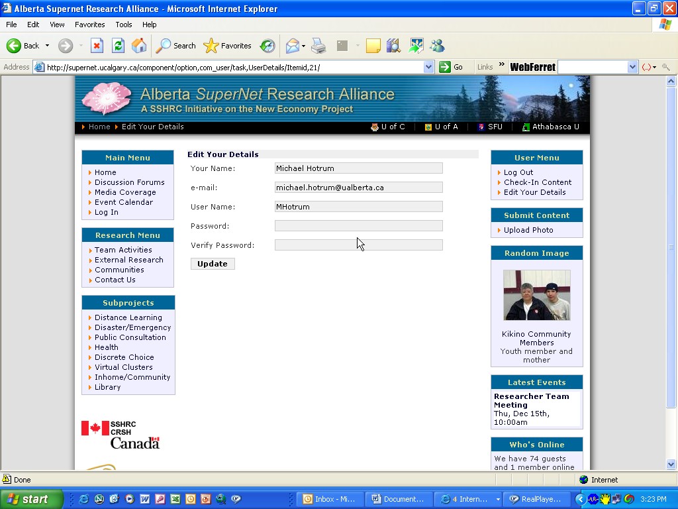Open the Edit menu
The height and width of the screenshot is (509, 678).
(33, 25)
